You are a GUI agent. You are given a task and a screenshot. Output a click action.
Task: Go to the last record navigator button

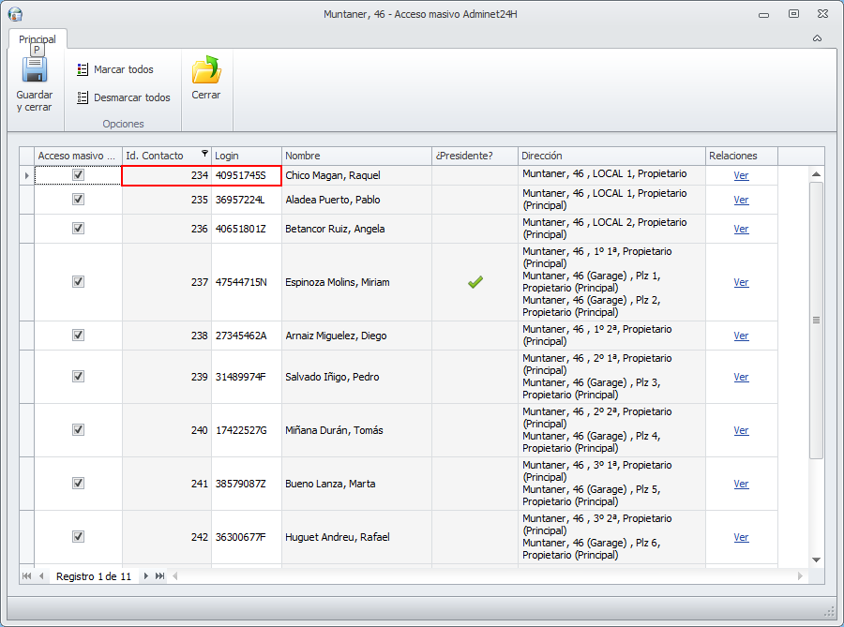pos(159,575)
